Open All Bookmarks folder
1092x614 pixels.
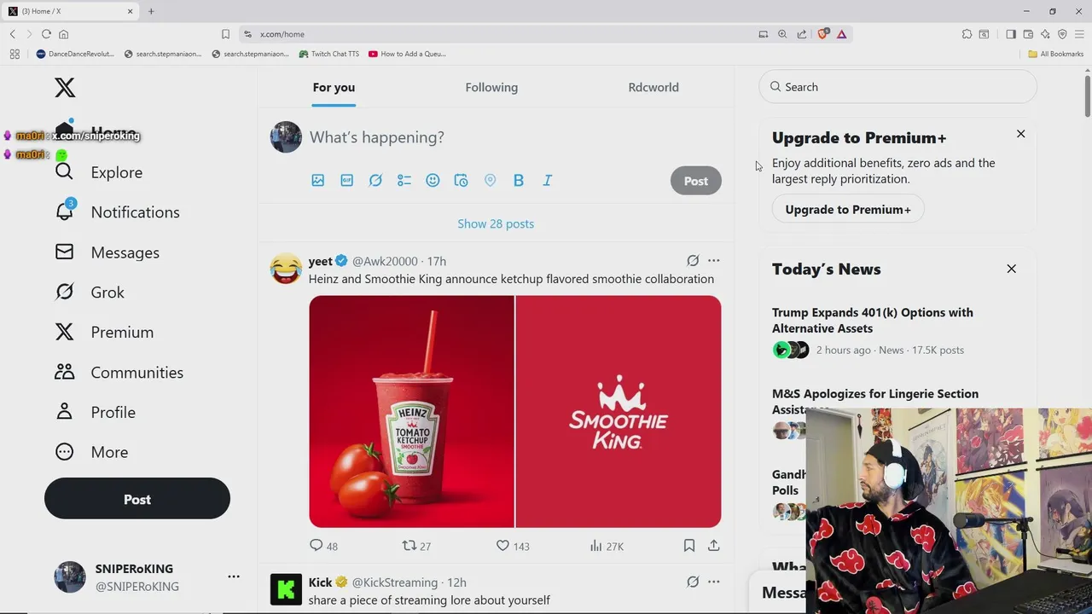[1056, 54]
